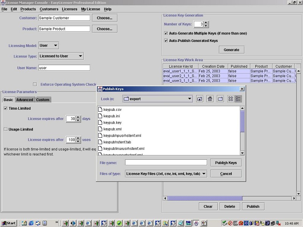
Task: Switch to the Advanced license parameters tab
Action: click(25, 100)
